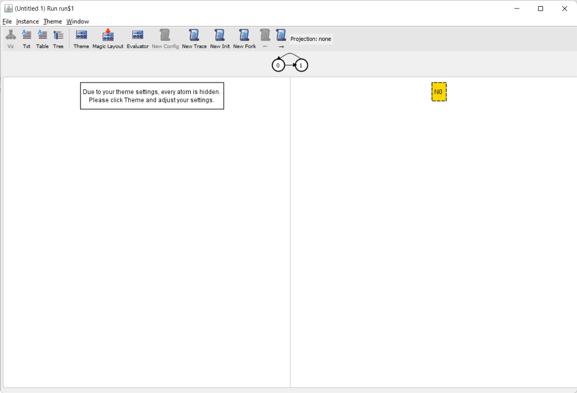Click the New Config toolbar icon

coord(165,39)
